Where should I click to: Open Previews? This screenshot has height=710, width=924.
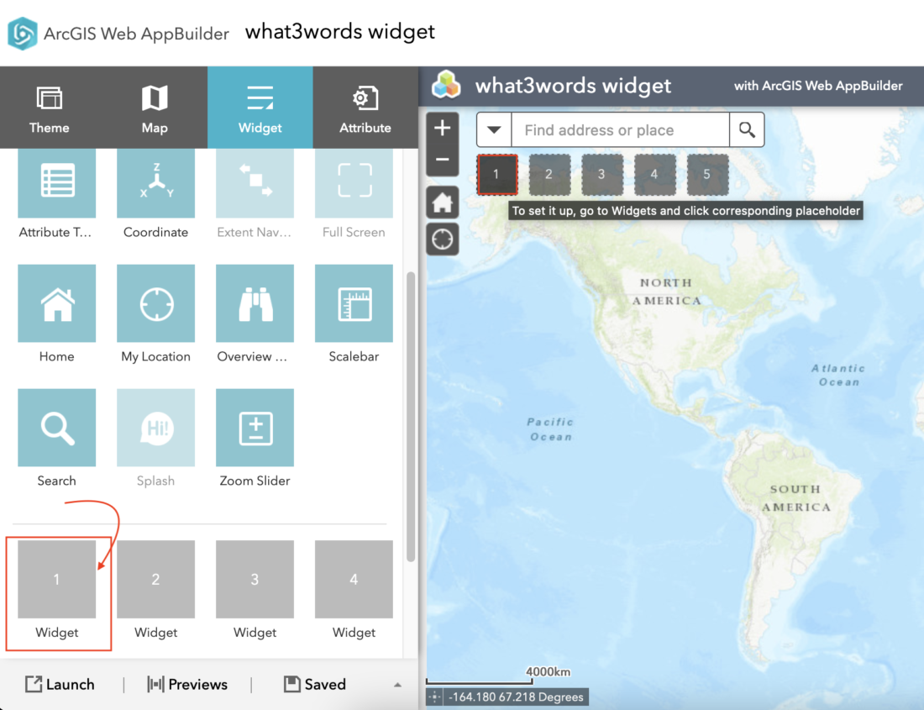pyautogui.click(x=186, y=684)
